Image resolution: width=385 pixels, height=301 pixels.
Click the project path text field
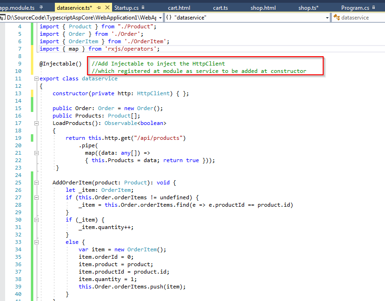pyautogui.click(x=81, y=18)
